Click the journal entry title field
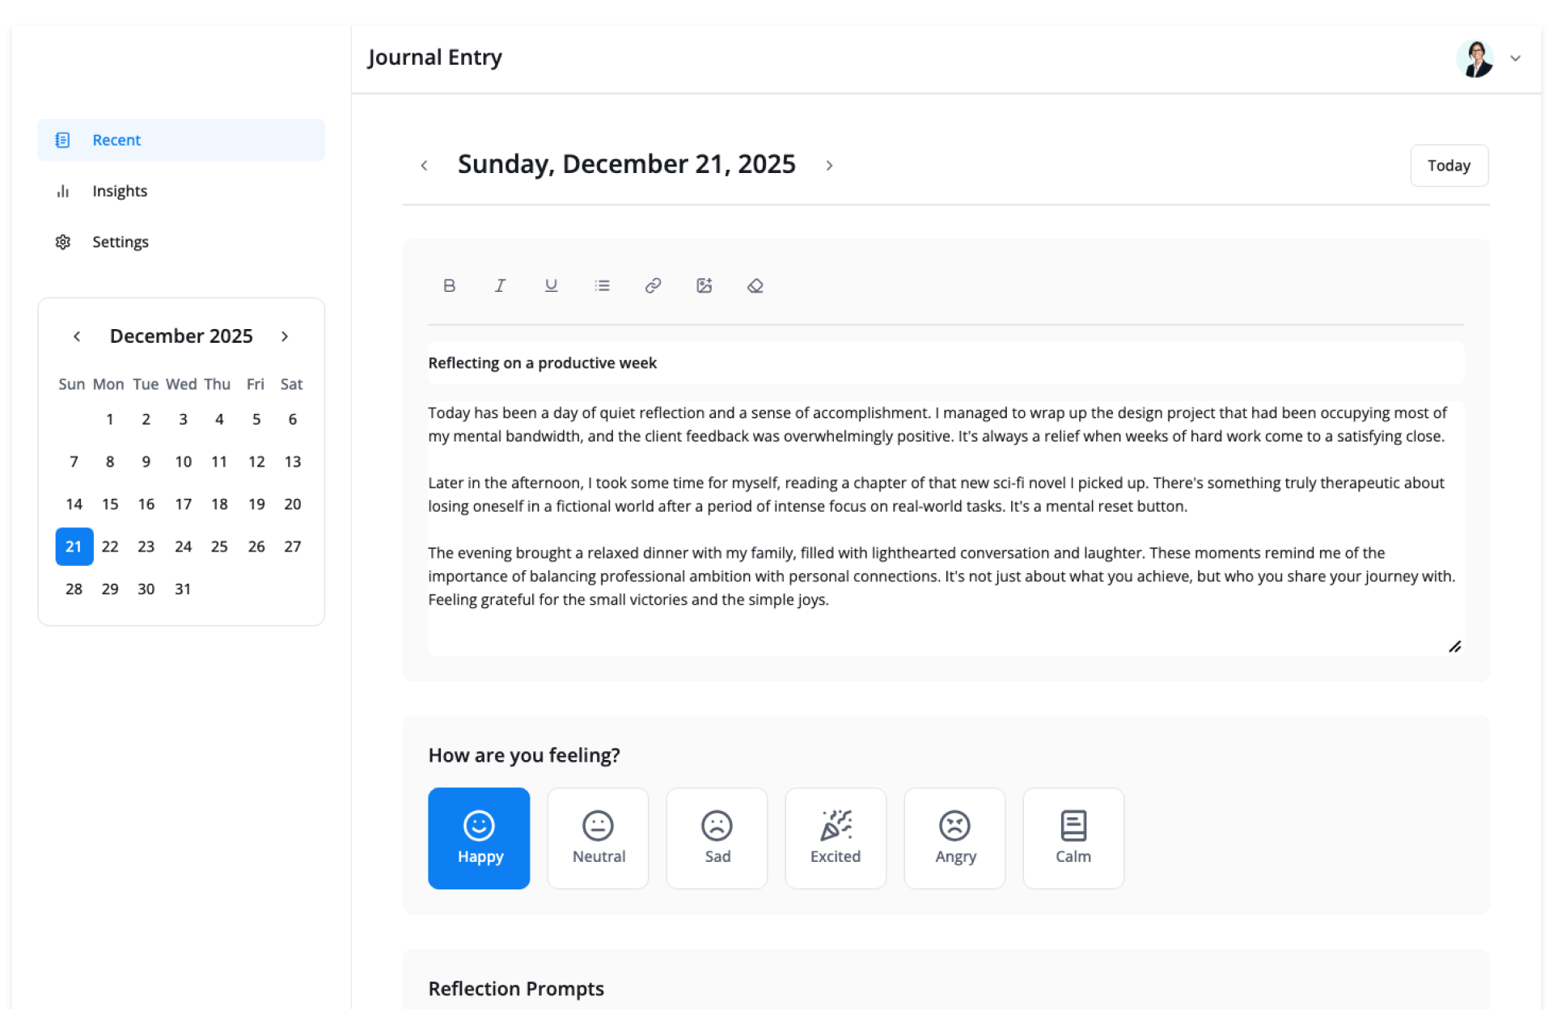 click(x=945, y=363)
